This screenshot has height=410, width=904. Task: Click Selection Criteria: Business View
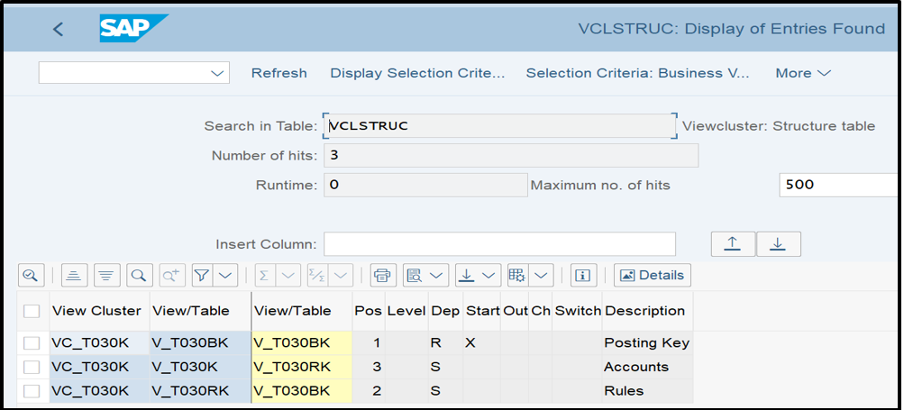point(637,73)
